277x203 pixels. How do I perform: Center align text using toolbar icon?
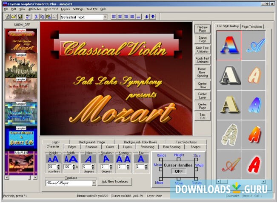pyautogui.click(x=120, y=17)
